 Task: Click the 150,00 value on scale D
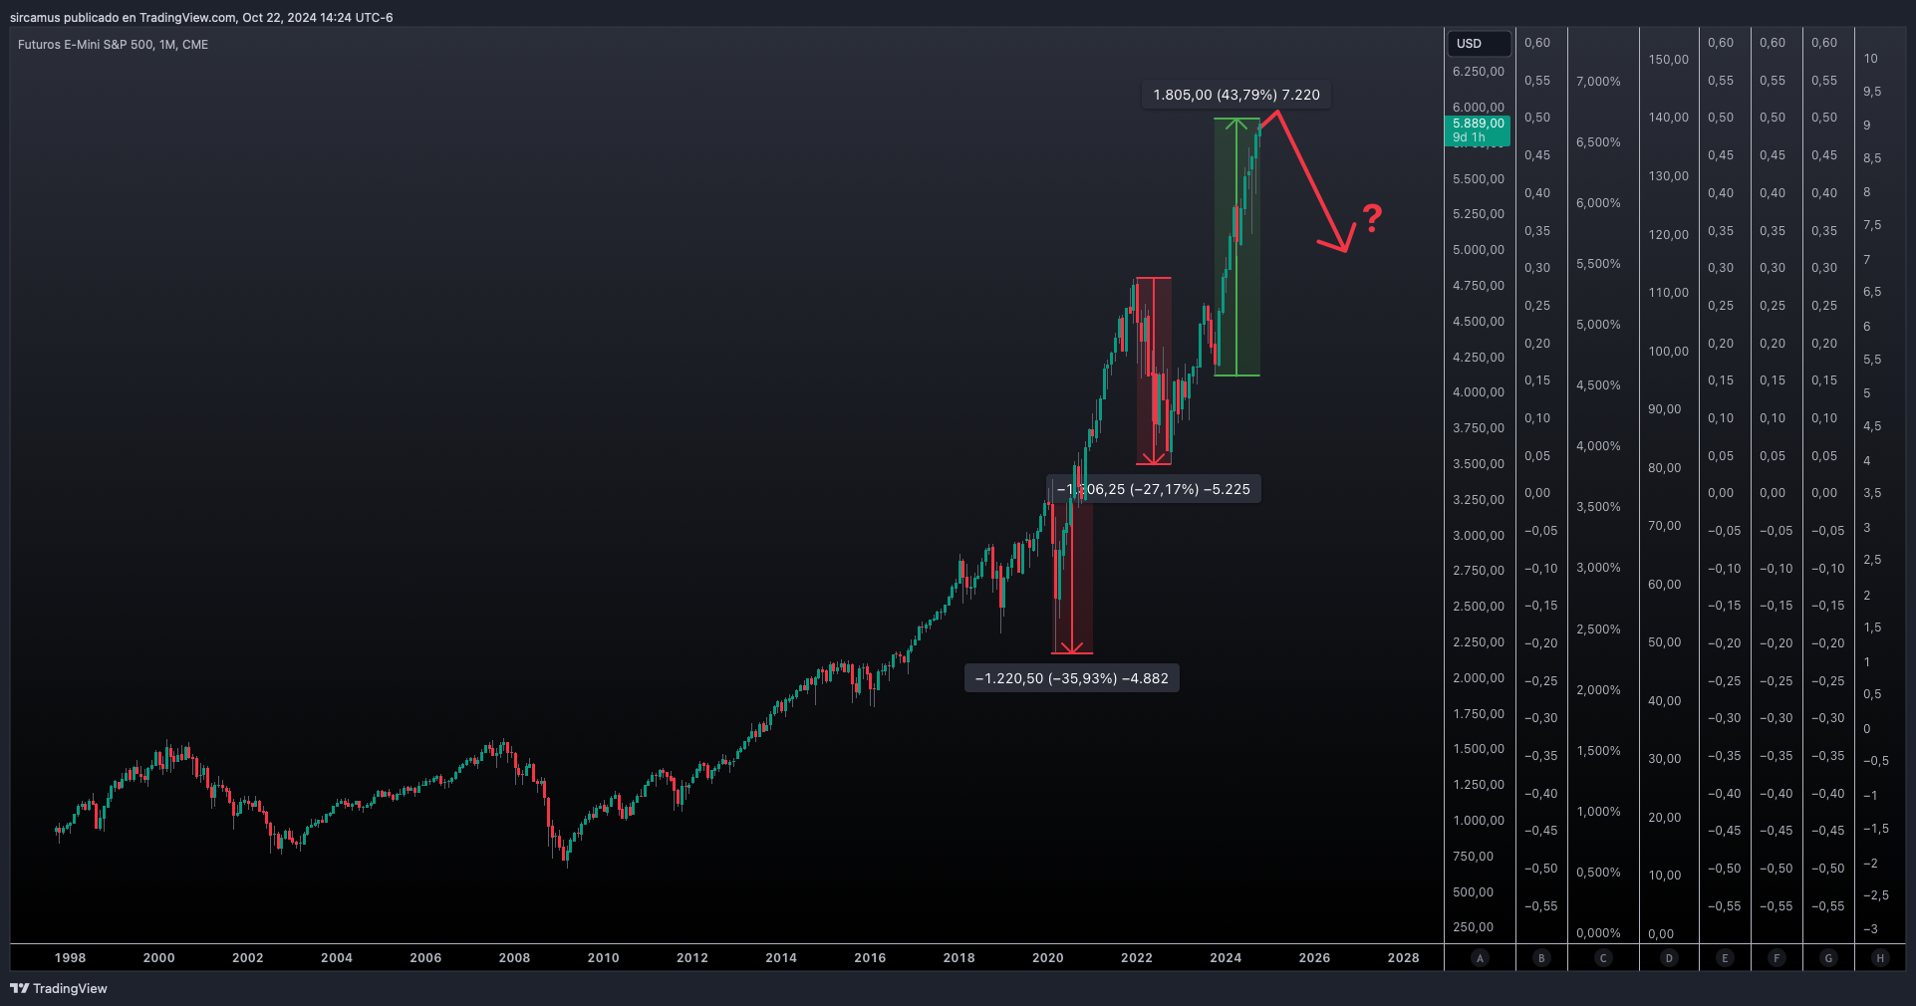[1669, 60]
